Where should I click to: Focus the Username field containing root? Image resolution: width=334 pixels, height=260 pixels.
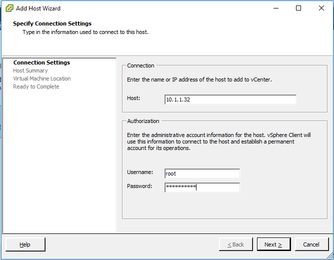coord(202,173)
